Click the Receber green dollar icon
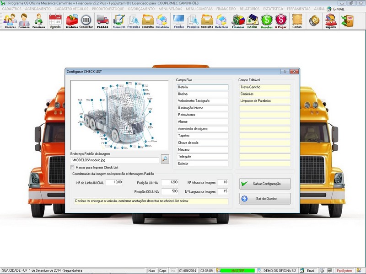Viewport: 366px width, 274px height. click(x=267, y=21)
